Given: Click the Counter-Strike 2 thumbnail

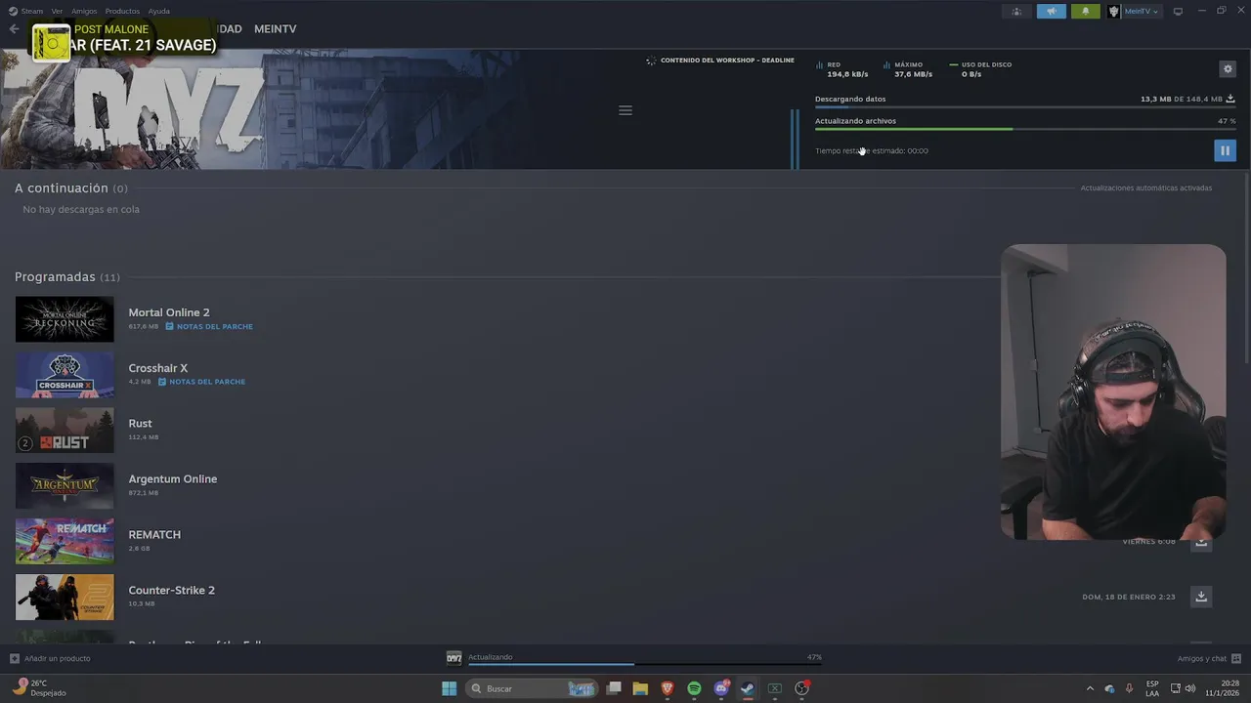Looking at the screenshot, I should click(x=65, y=597).
